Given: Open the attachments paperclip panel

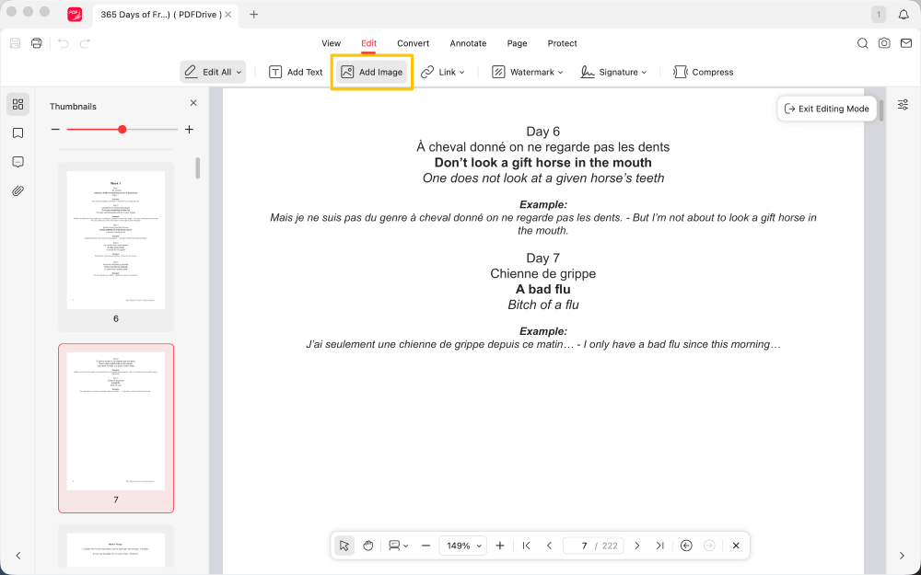Looking at the screenshot, I should [17, 191].
